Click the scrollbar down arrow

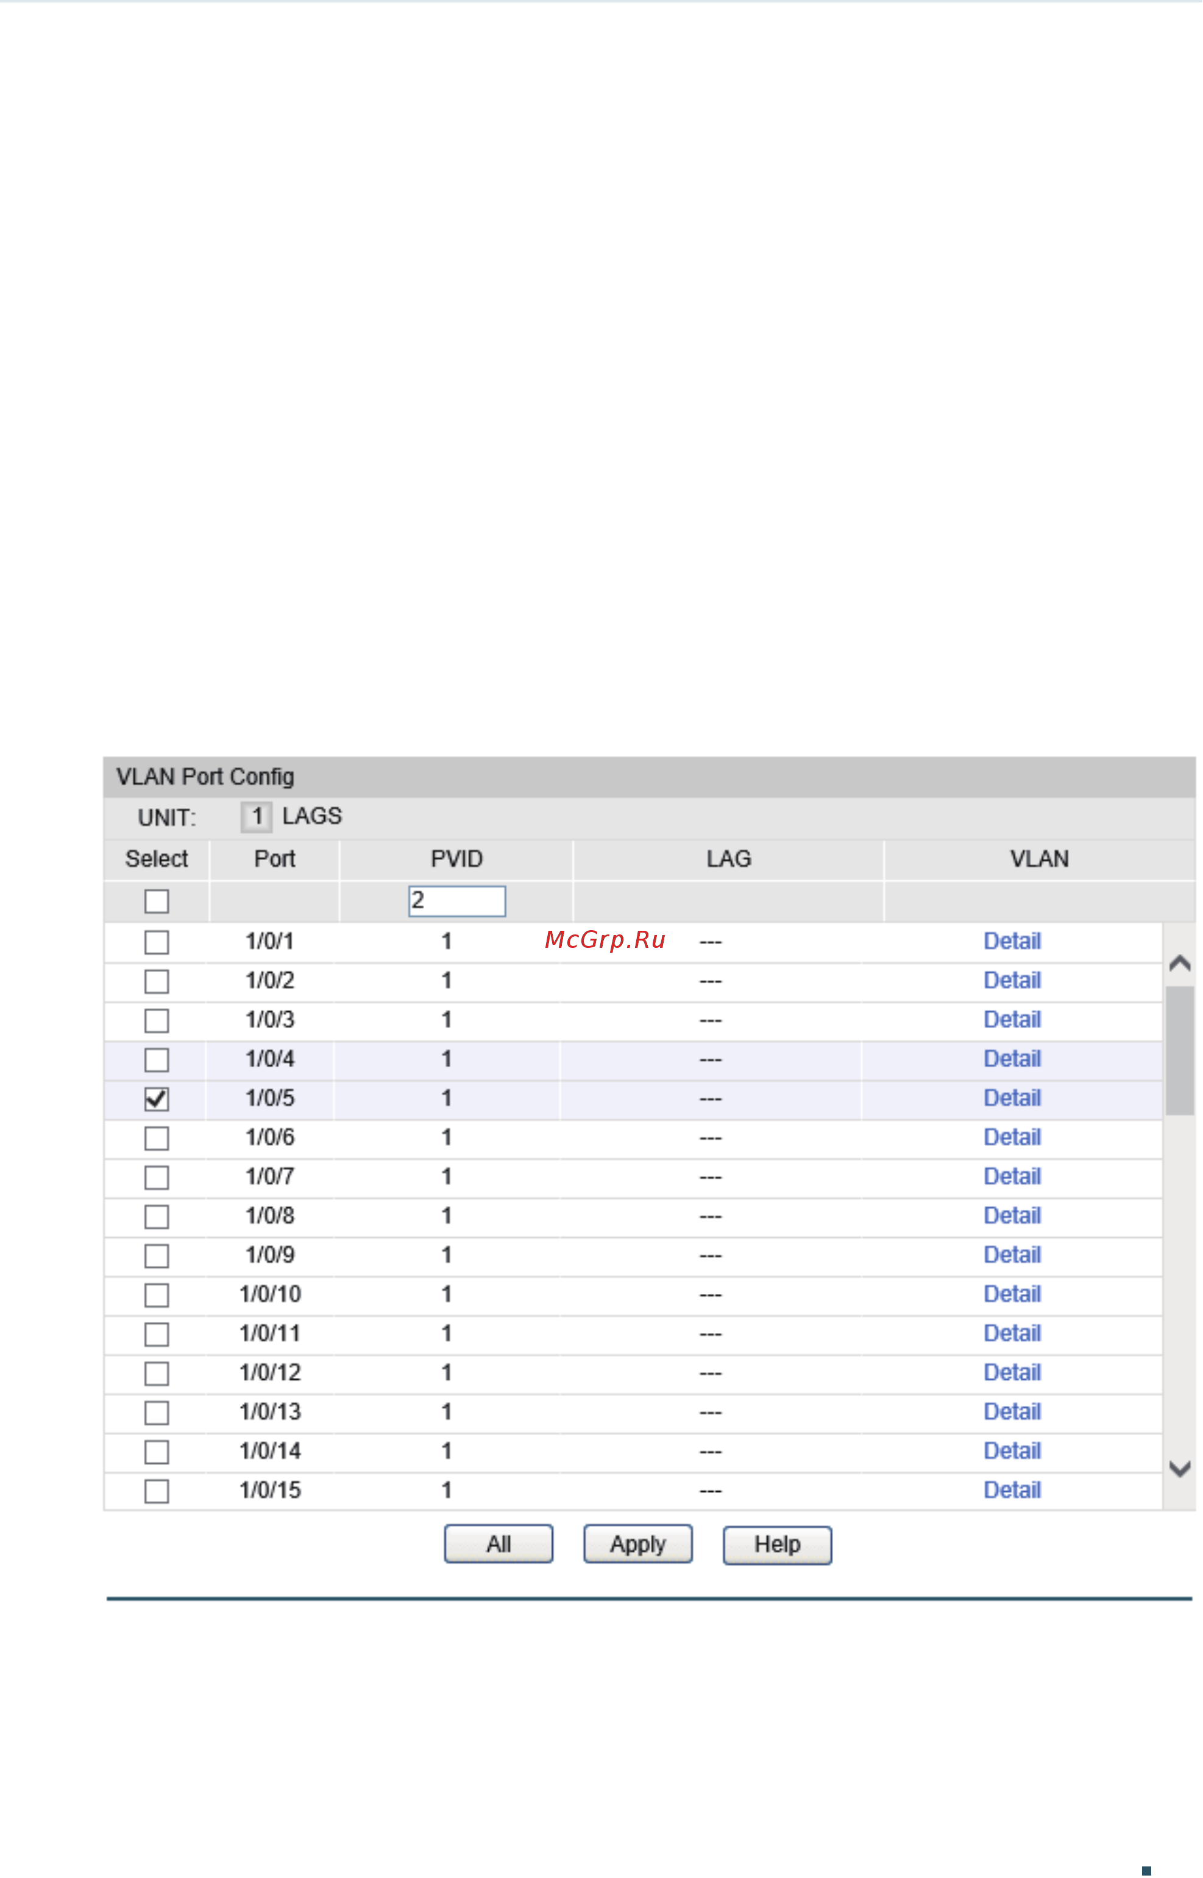1180,1468
